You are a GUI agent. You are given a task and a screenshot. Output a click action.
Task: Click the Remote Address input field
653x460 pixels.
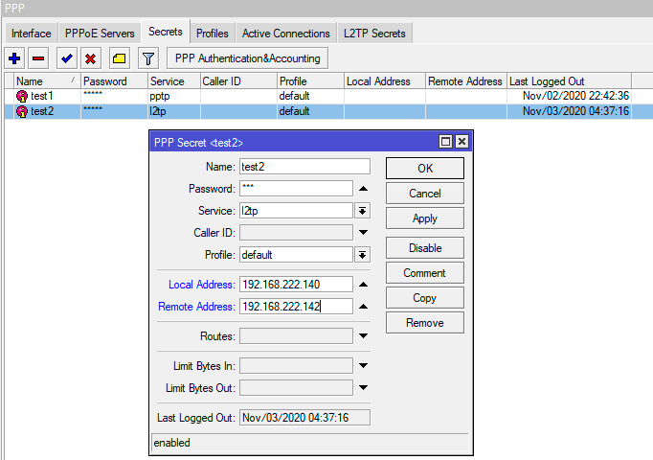[295, 307]
